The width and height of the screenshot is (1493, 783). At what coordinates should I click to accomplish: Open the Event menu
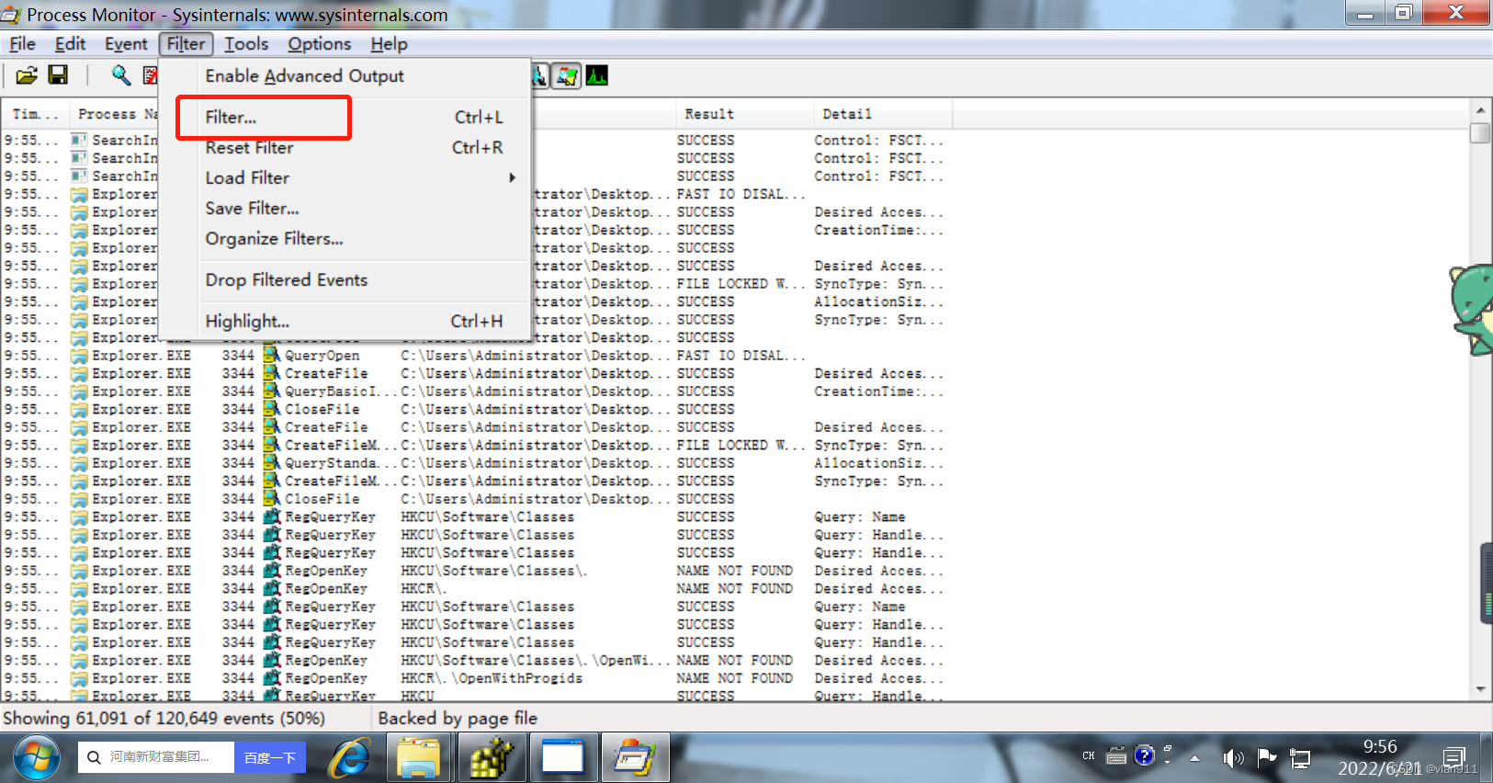pos(126,44)
